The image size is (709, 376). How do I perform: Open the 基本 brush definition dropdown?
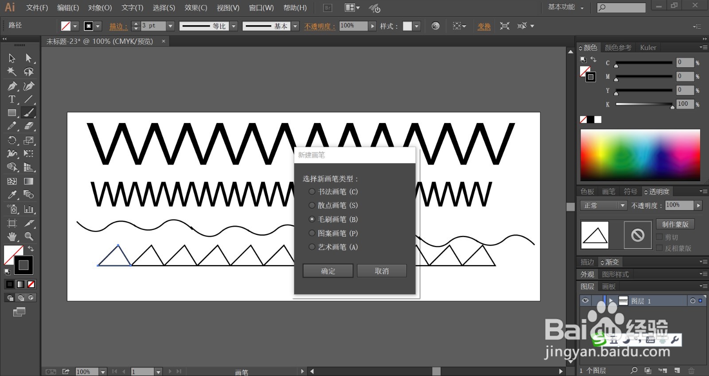tap(295, 26)
